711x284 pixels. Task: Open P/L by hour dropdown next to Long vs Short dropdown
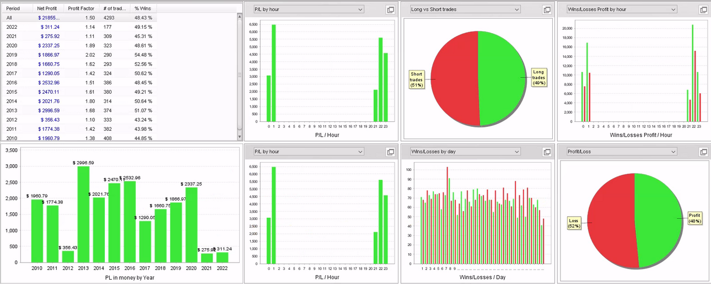[309, 9]
